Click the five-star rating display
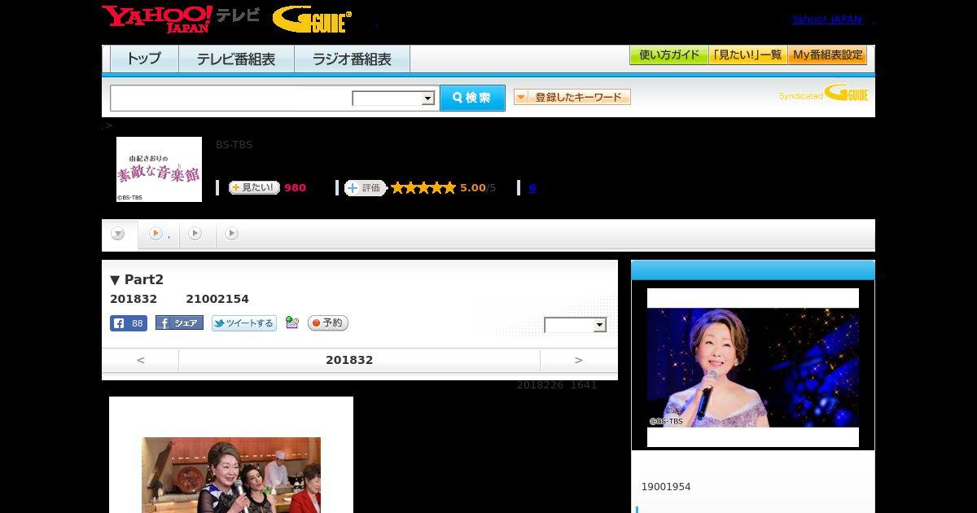 (x=423, y=187)
